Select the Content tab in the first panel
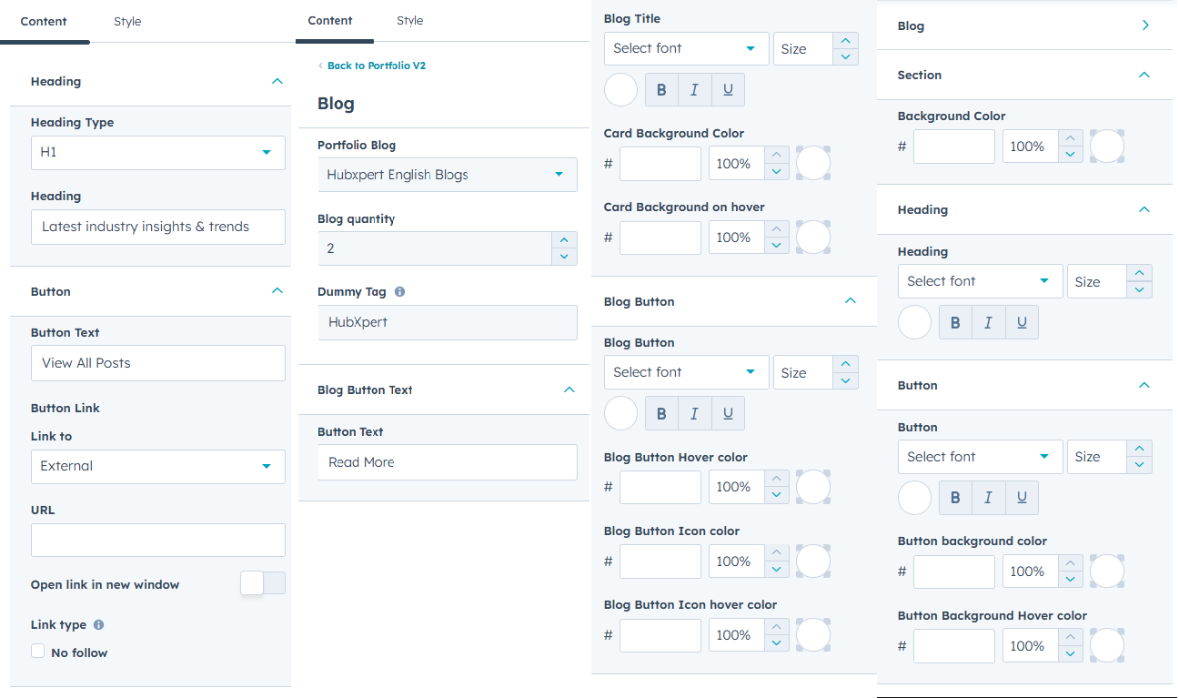Screen dimensions: 1179x698 point(44,21)
